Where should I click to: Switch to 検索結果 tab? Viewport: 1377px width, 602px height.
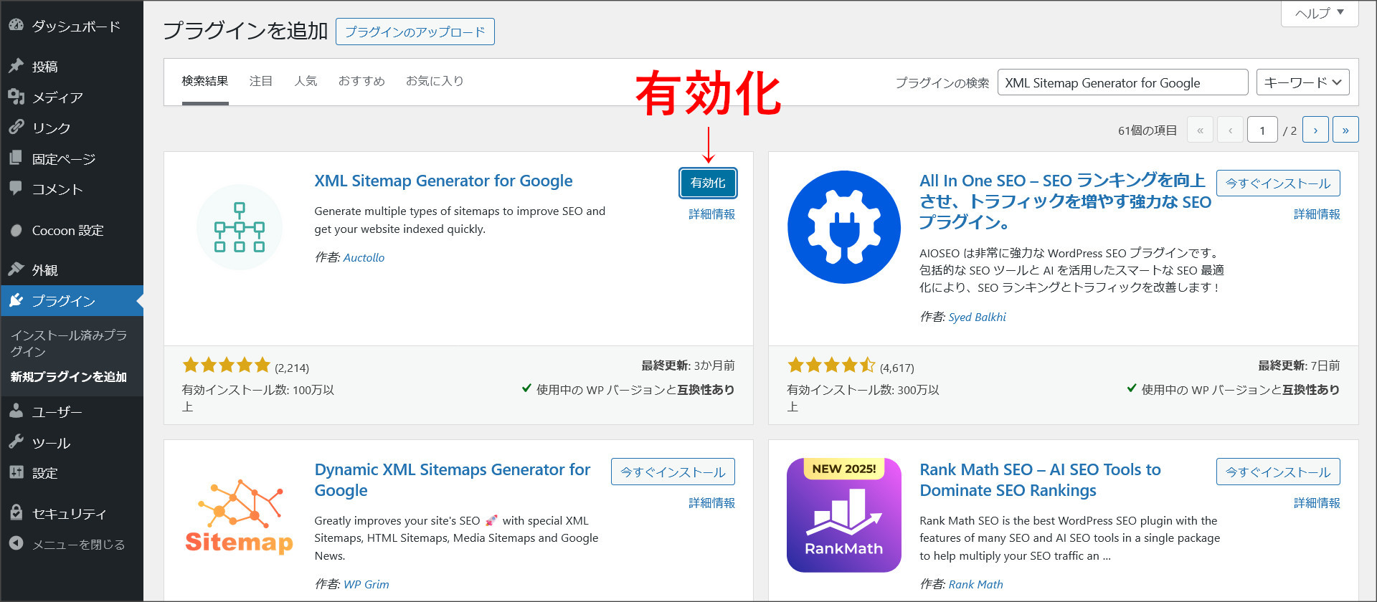pos(205,81)
